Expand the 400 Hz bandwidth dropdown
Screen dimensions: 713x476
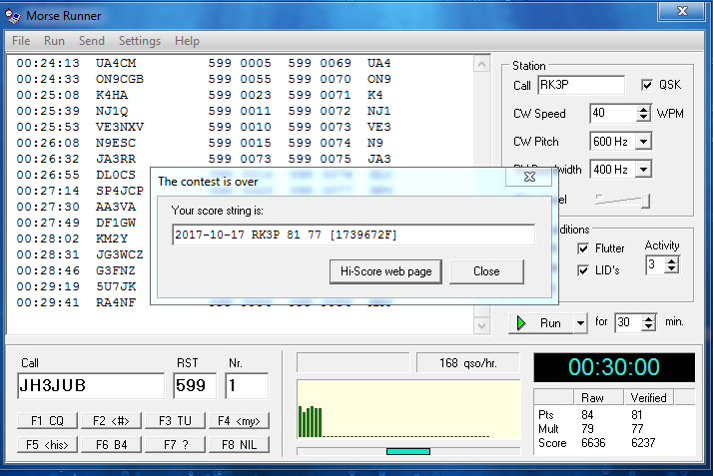click(x=643, y=170)
